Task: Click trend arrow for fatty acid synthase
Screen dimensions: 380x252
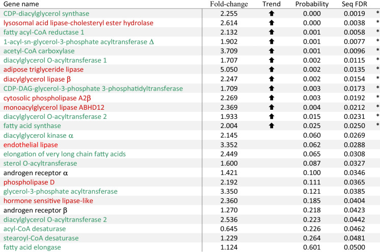Action: 272,125
